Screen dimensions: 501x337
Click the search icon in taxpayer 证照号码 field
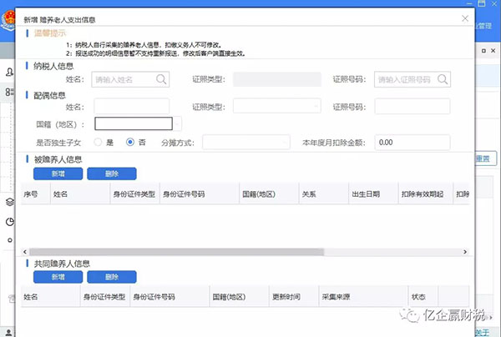point(443,79)
